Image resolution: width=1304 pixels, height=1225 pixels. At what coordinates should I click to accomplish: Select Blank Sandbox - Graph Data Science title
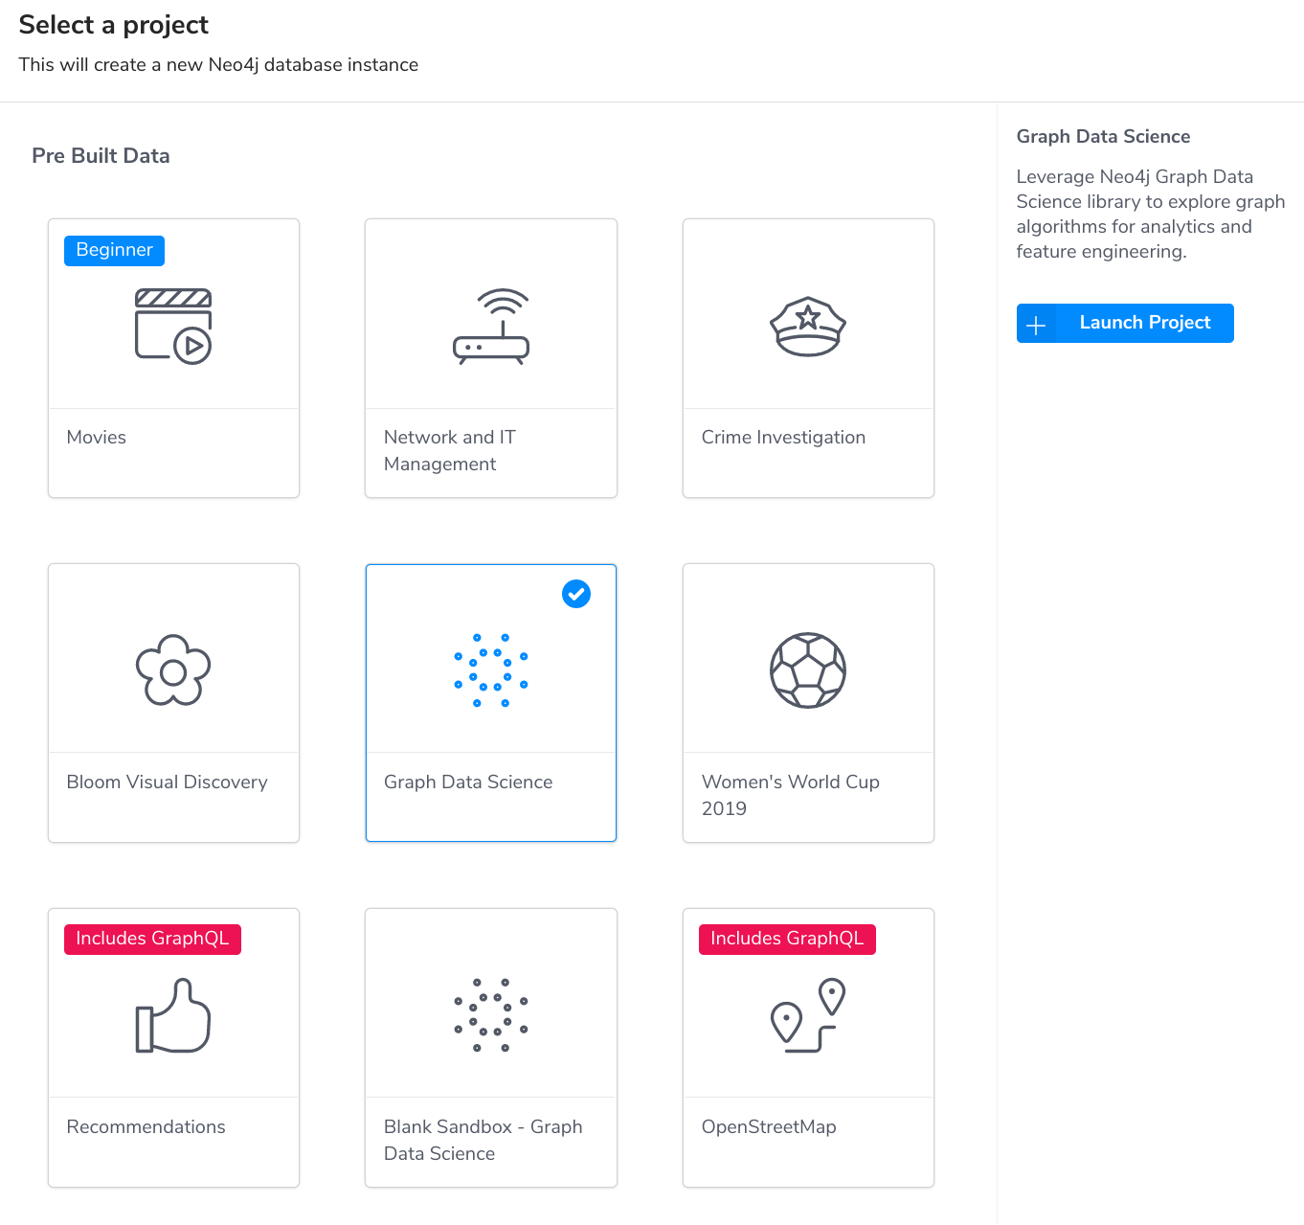pyautogui.click(x=483, y=1140)
